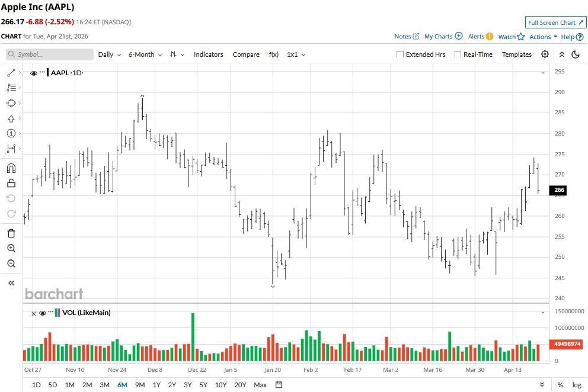This screenshot has height=392, width=588.
Task: Choose the shapes drawing tool
Action: [x=11, y=103]
